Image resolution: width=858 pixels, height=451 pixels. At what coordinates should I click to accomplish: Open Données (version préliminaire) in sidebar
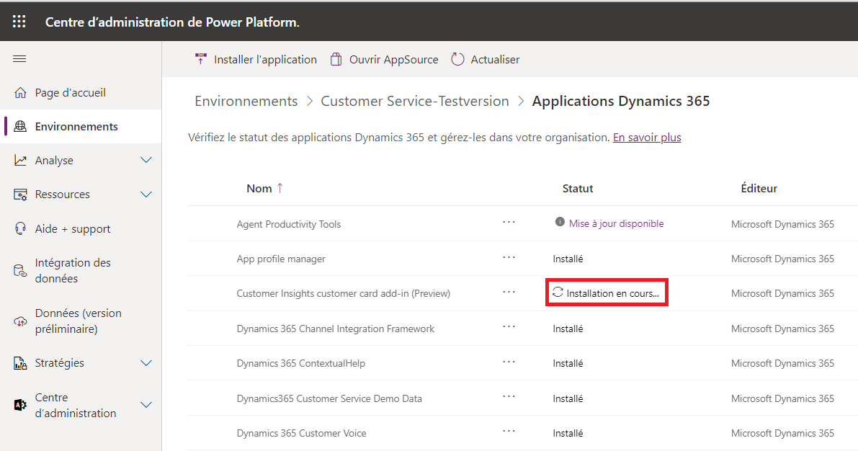[78, 321]
